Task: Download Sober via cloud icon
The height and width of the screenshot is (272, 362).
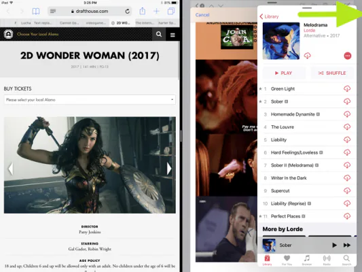Action: click(x=347, y=101)
